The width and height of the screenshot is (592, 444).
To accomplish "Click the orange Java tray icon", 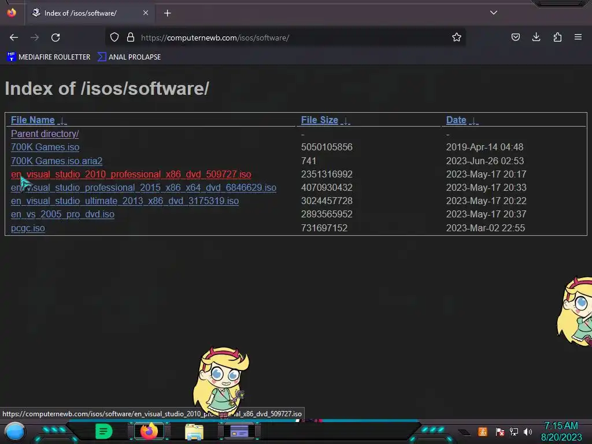I will coord(482,431).
